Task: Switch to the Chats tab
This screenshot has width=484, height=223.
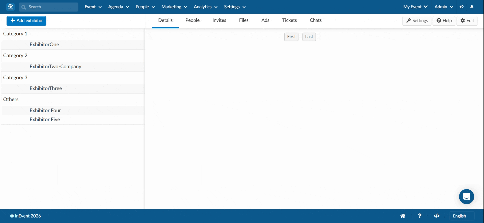Action: coord(316,20)
